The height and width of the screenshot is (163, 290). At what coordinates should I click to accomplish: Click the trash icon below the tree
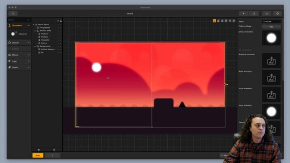pyautogui.click(x=54, y=149)
